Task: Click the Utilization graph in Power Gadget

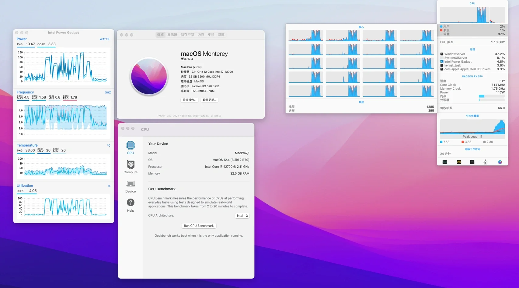Action: click(64, 207)
